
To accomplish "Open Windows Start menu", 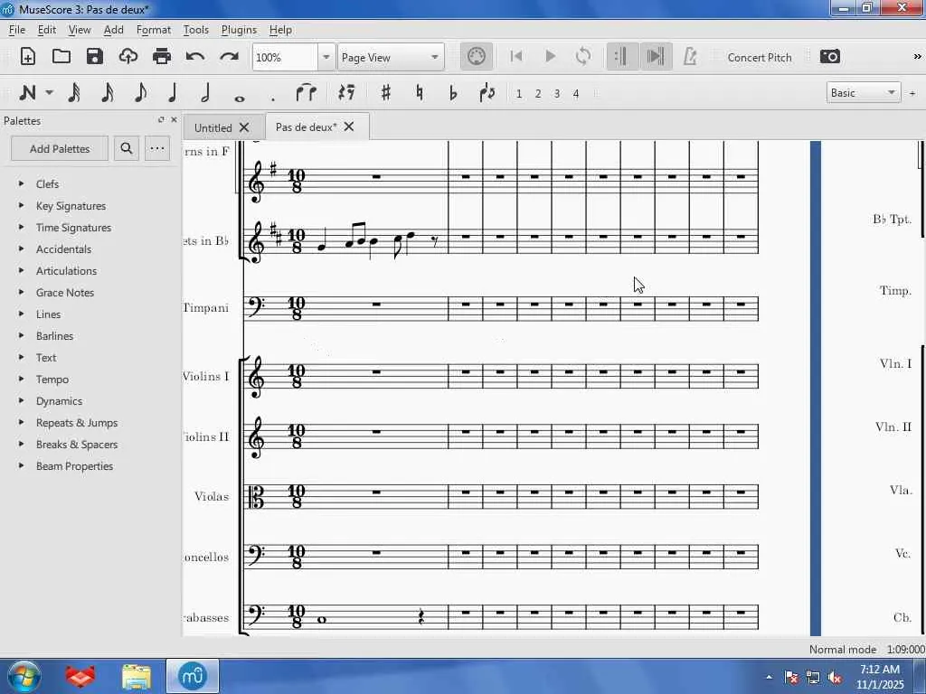I will click(23, 676).
